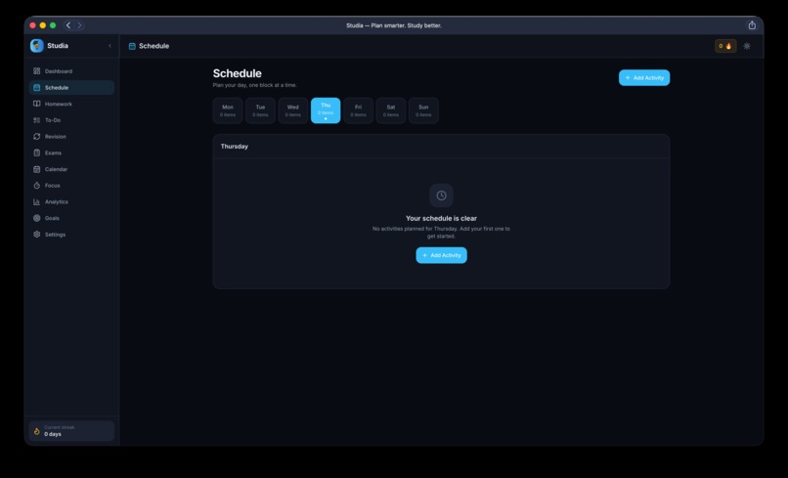Click the top-right Add Activity button
Screen dimensions: 788x478
(x=644, y=78)
